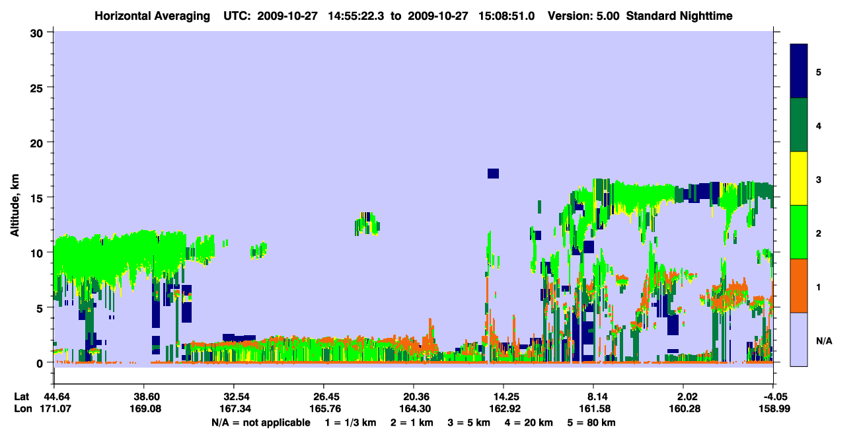This screenshot has height=441, width=859.
Task: Click the yellow level 3 color swatch
Action: [x=800, y=179]
